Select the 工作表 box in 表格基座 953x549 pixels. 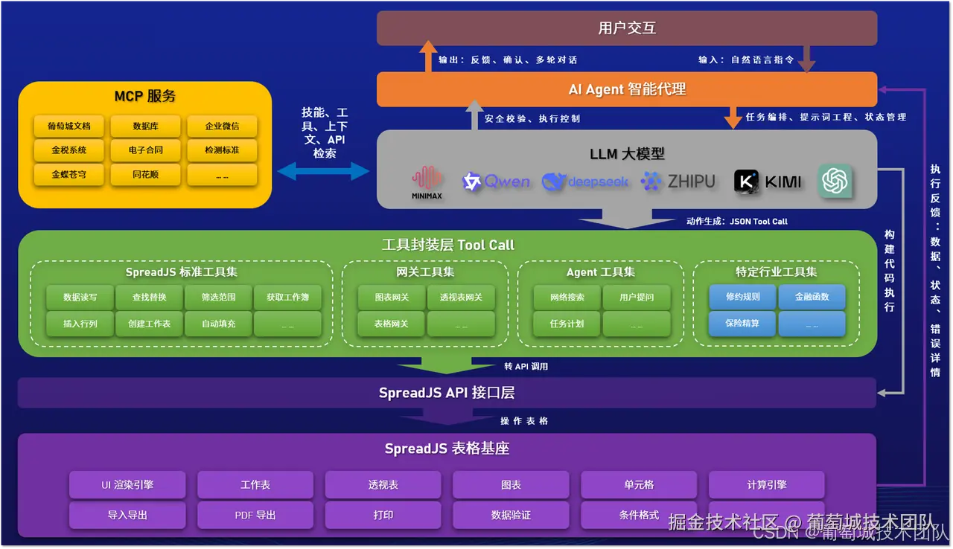(x=255, y=484)
